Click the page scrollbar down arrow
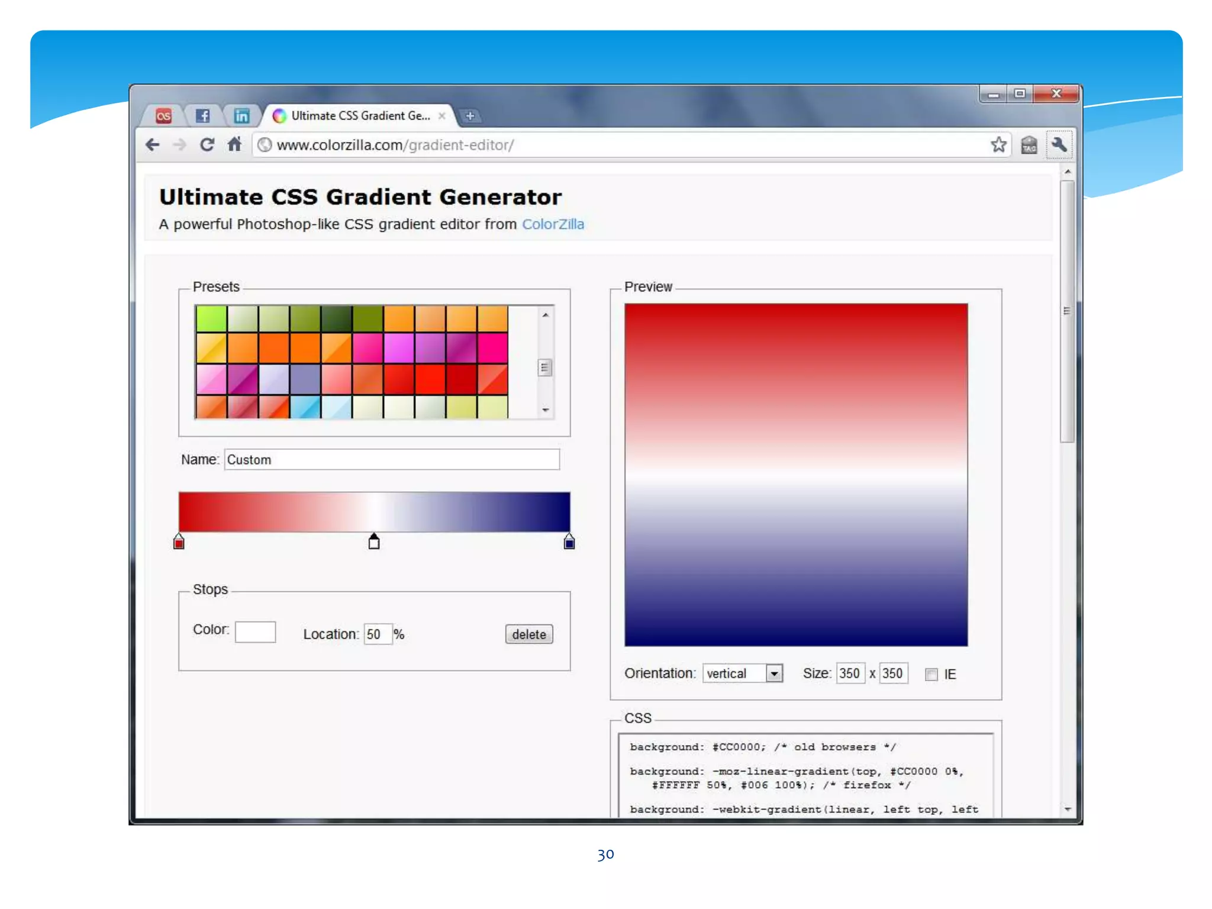This screenshot has width=1212, height=909. coord(1068,809)
